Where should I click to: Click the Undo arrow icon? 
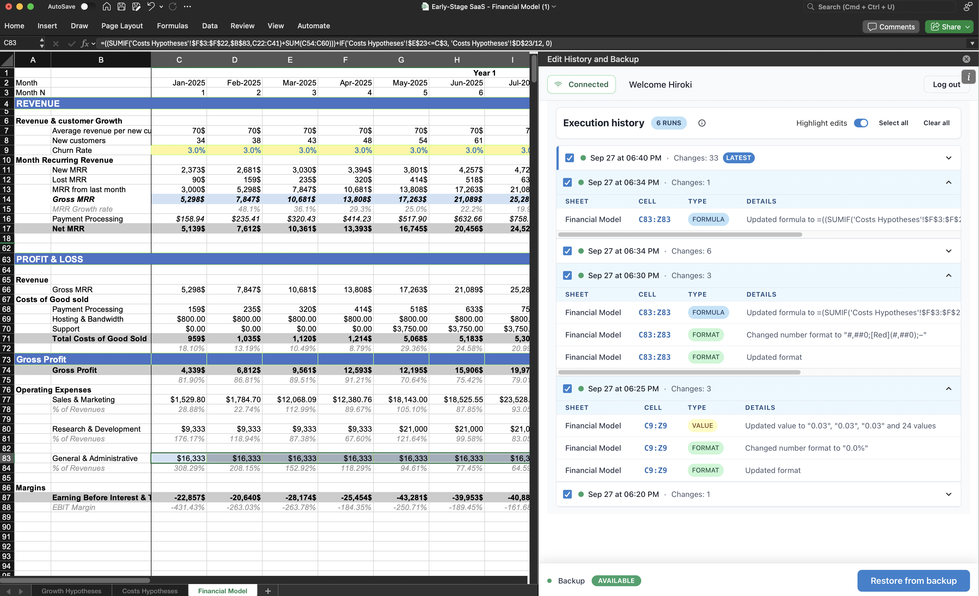pyautogui.click(x=151, y=6)
